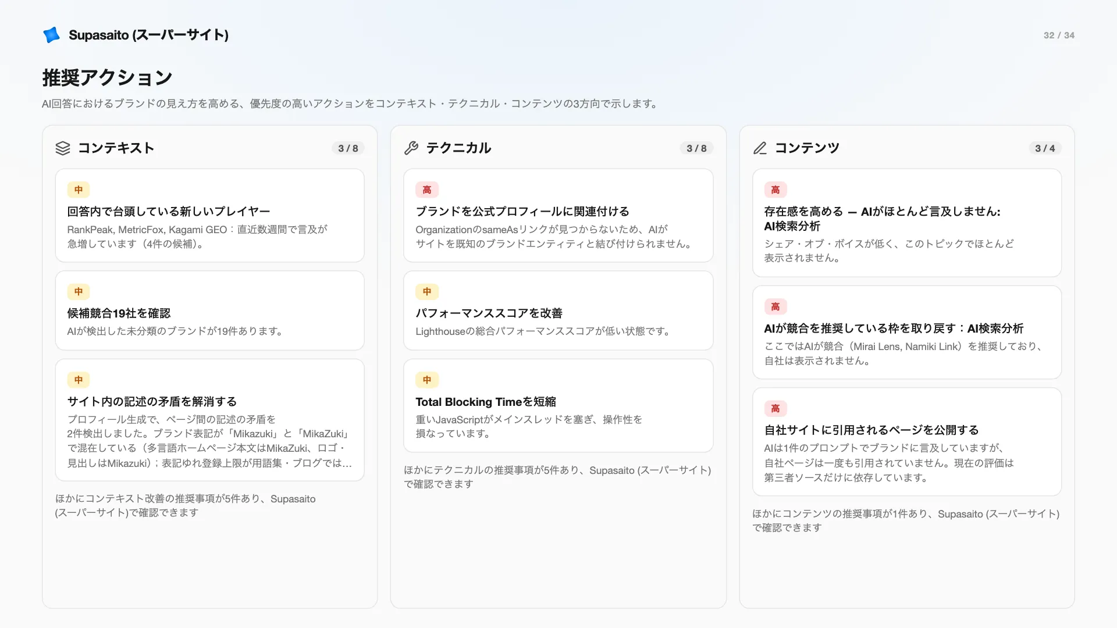The width and height of the screenshot is (1117, 628).
Task: Click the blue Supasaito logo icon
Action: click(52, 35)
